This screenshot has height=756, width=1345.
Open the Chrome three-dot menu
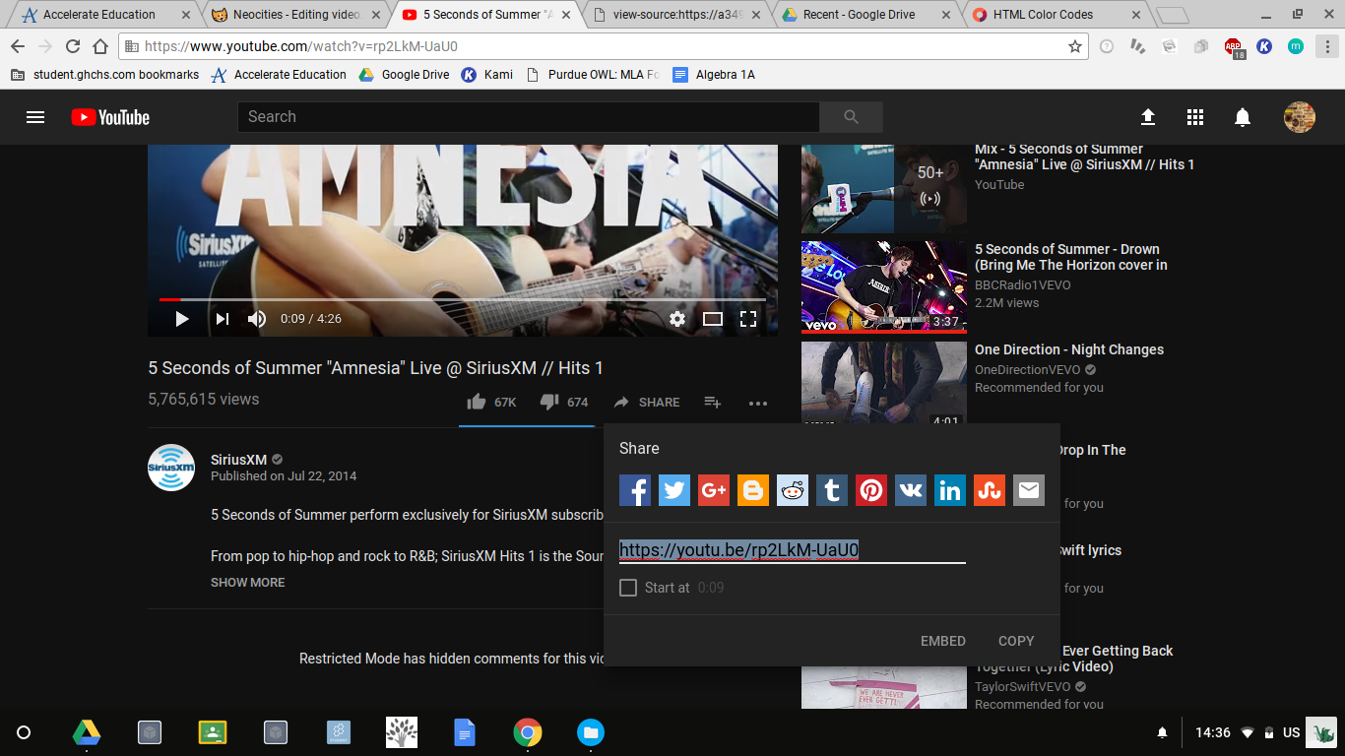[1325, 46]
